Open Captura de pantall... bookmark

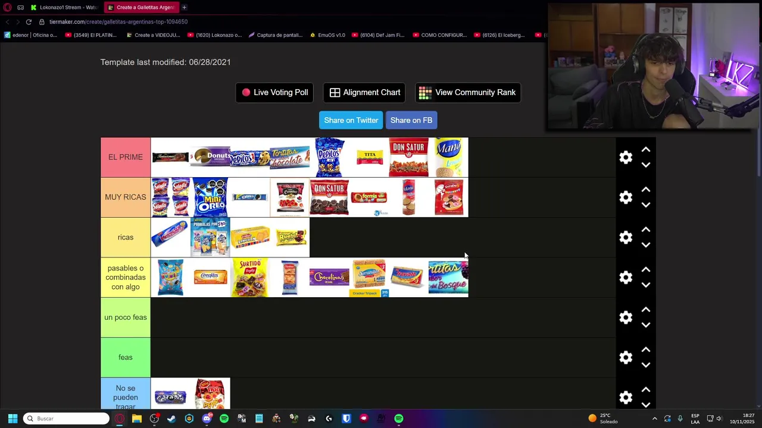click(276, 35)
